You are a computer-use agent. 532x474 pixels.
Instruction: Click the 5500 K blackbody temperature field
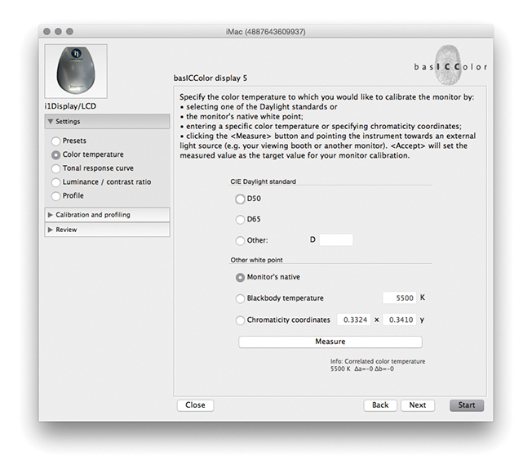(x=399, y=298)
